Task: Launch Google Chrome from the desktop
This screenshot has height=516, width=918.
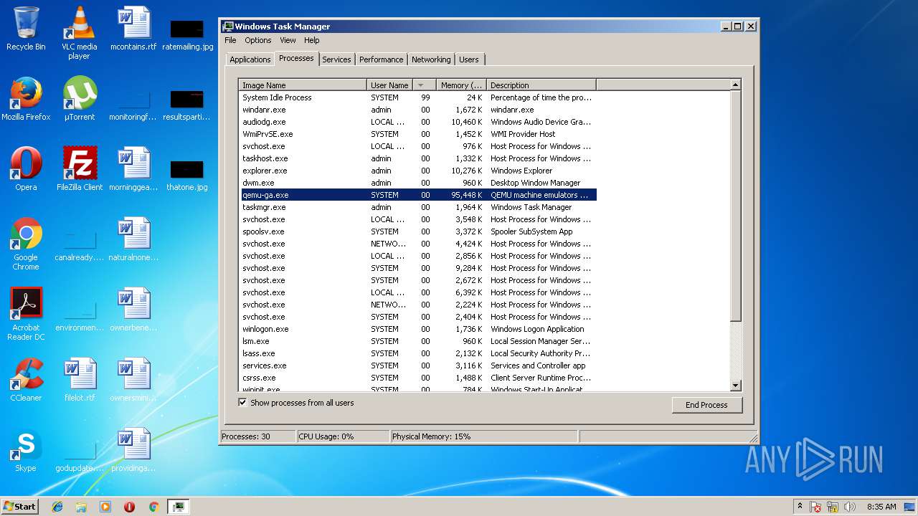Action: (x=26, y=244)
